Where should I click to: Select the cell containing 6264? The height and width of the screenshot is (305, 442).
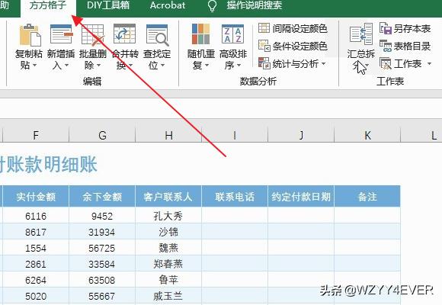pyautogui.click(x=36, y=280)
